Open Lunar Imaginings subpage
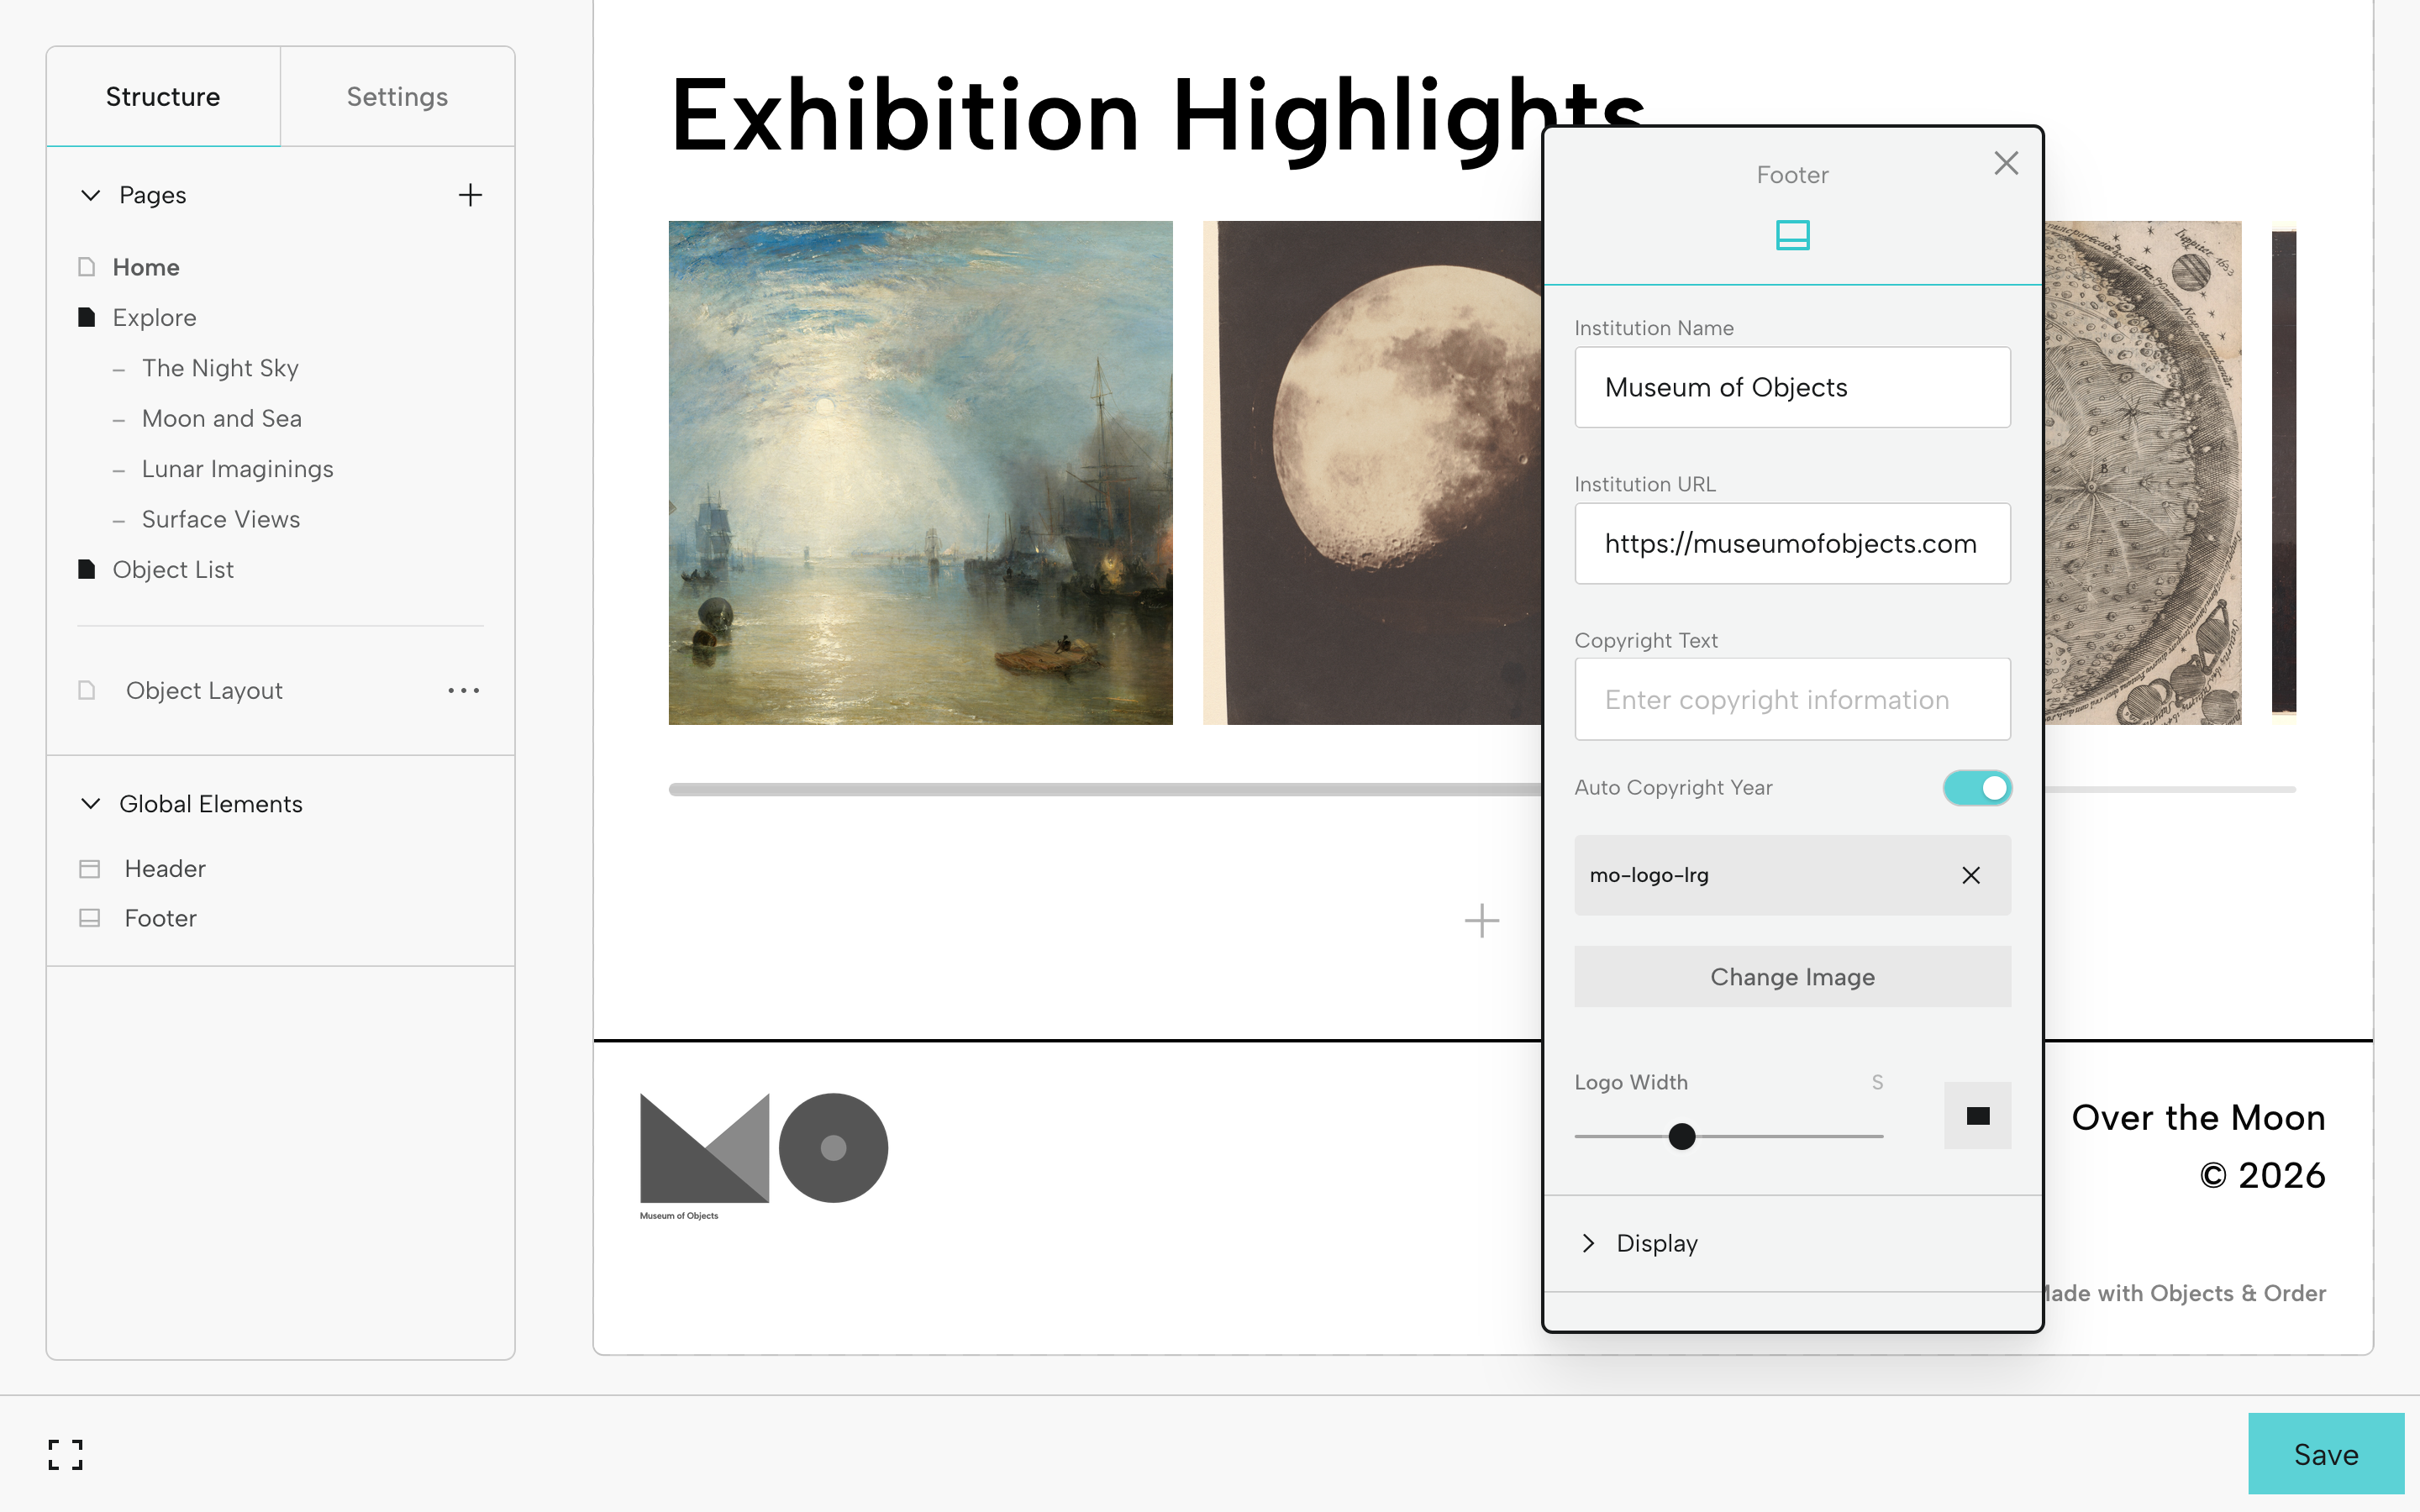Image resolution: width=2420 pixels, height=1512 pixels. point(237,469)
